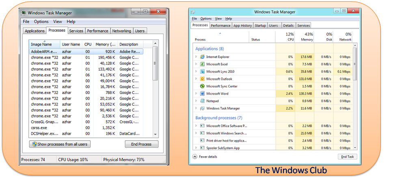Click the old Task Manager vertical scrollbar thumb

[x=155, y=63]
